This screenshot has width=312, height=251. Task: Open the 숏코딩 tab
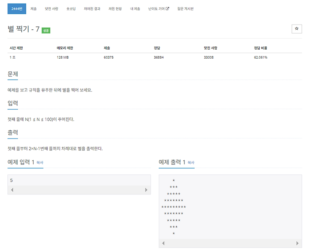point(71,8)
